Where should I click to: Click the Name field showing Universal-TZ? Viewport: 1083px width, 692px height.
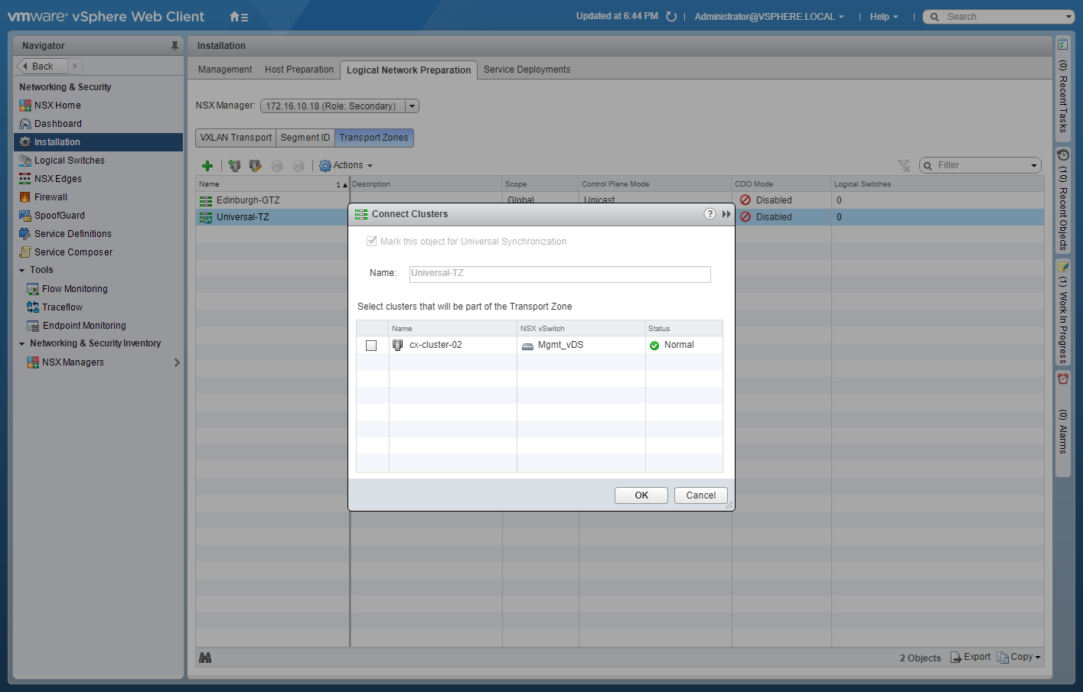pos(559,274)
